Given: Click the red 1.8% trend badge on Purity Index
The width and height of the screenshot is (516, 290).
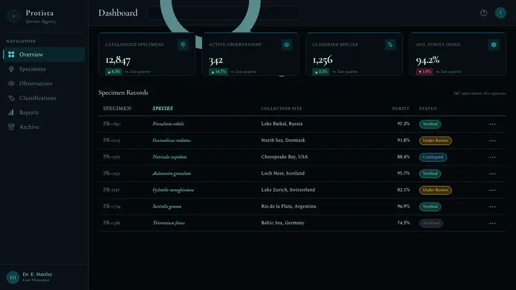Looking at the screenshot, I should (424, 72).
